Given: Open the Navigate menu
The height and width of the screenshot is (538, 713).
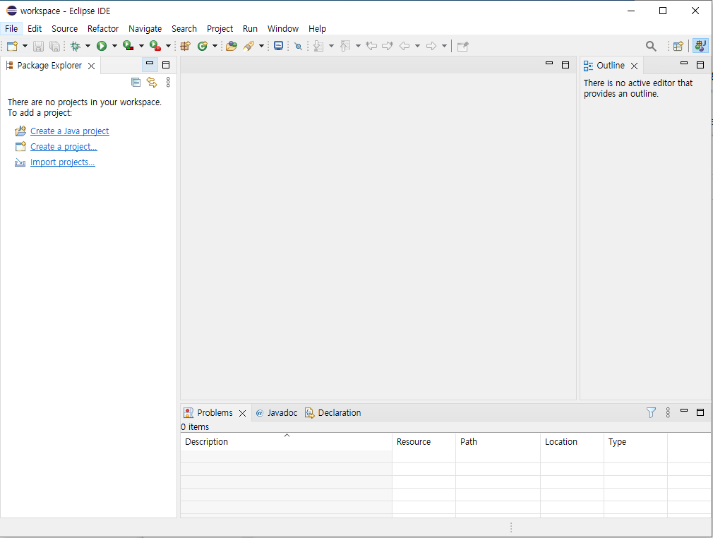Looking at the screenshot, I should (x=145, y=29).
